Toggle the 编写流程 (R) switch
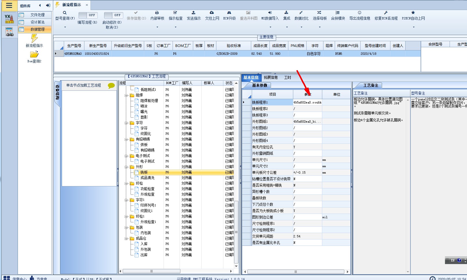The image size is (467, 280). [88, 15]
